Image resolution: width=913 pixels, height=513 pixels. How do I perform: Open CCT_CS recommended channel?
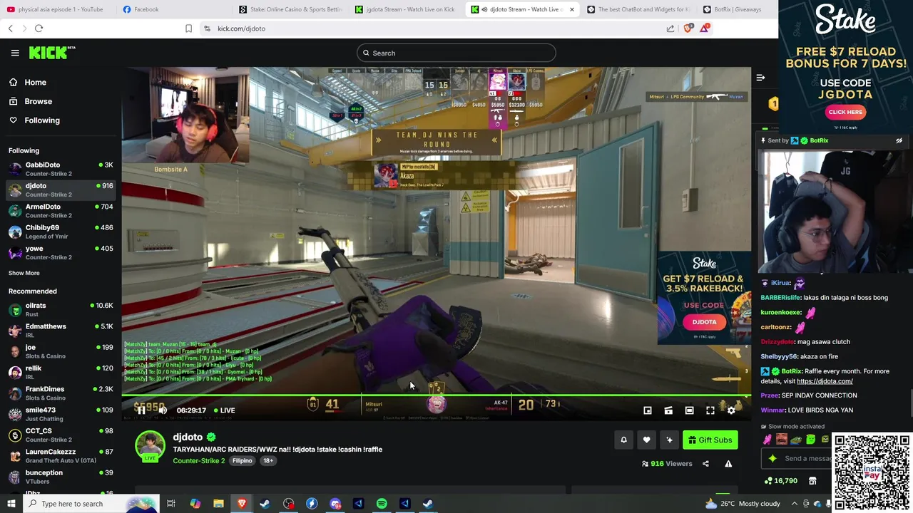click(x=61, y=435)
